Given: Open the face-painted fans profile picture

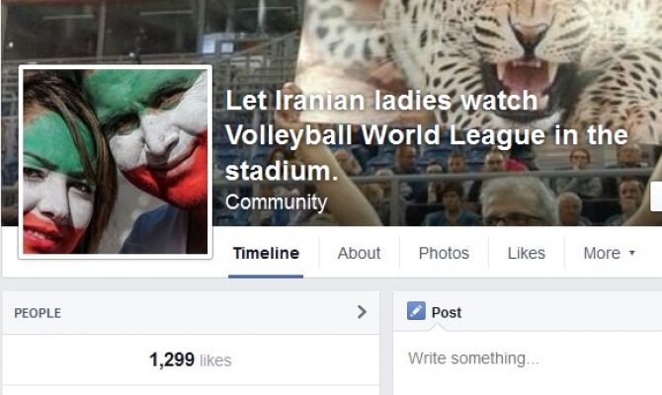Looking at the screenshot, I should click(116, 162).
